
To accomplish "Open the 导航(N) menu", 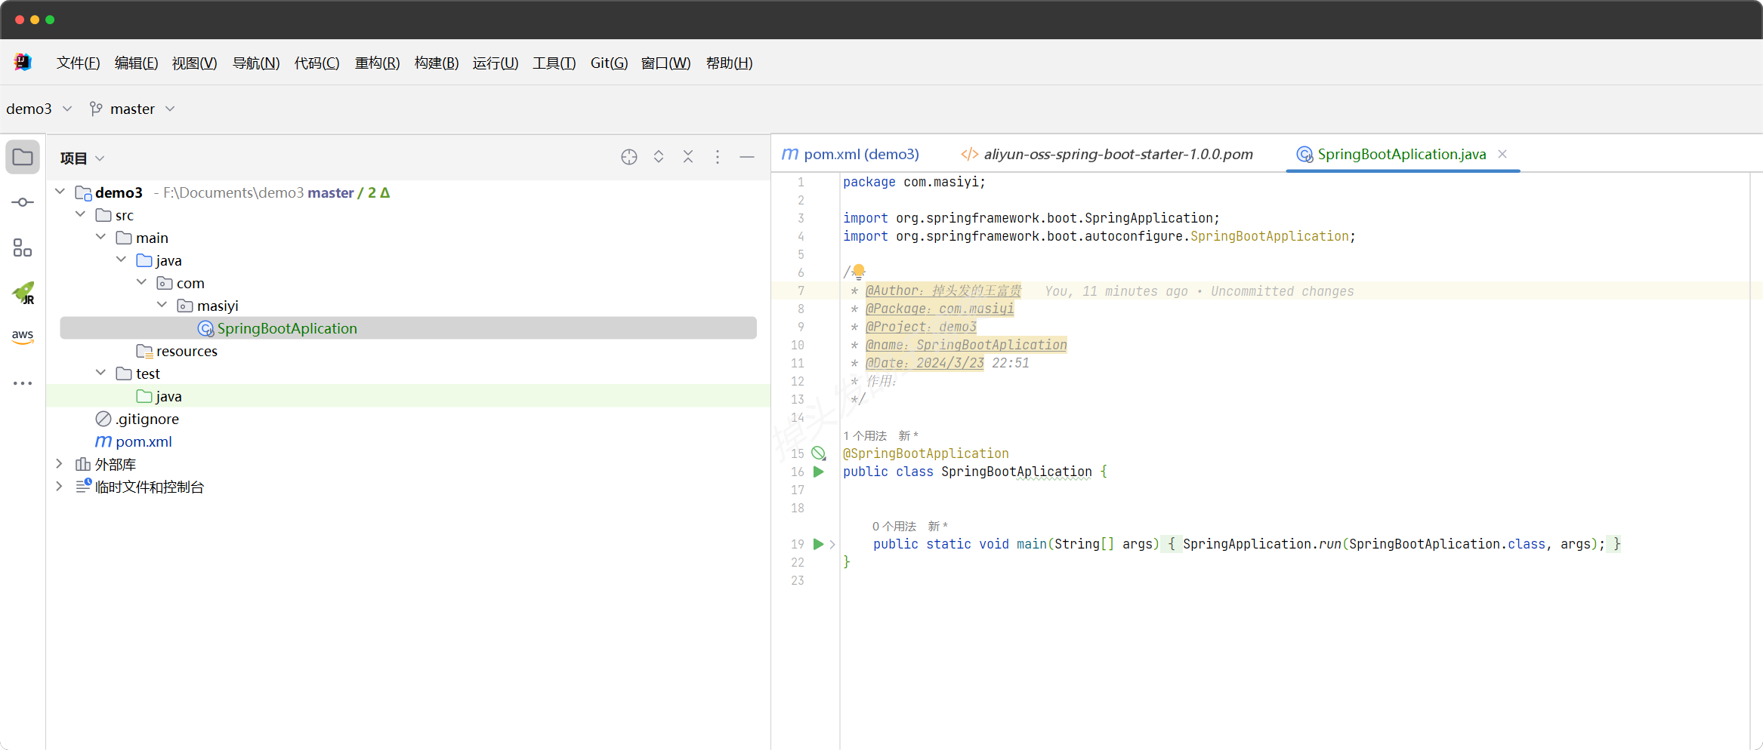I will point(256,63).
